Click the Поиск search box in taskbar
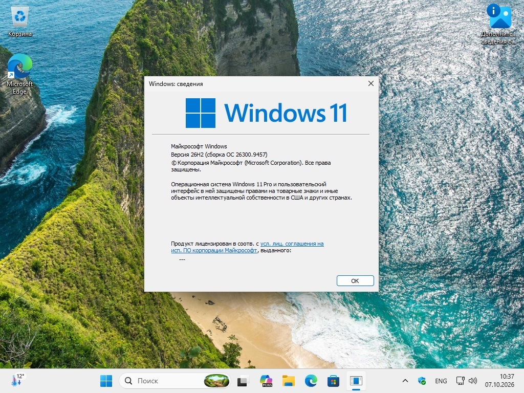Image resolution: width=524 pixels, height=393 pixels. point(175,381)
